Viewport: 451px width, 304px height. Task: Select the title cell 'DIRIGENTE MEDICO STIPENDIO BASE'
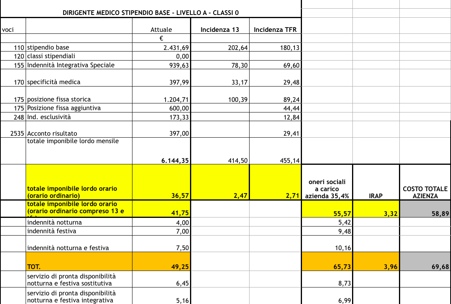click(151, 13)
